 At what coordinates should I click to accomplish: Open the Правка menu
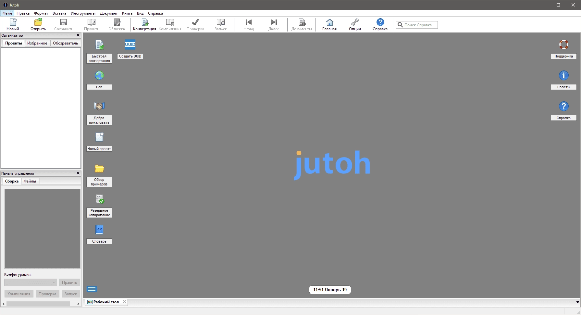[x=23, y=13]
